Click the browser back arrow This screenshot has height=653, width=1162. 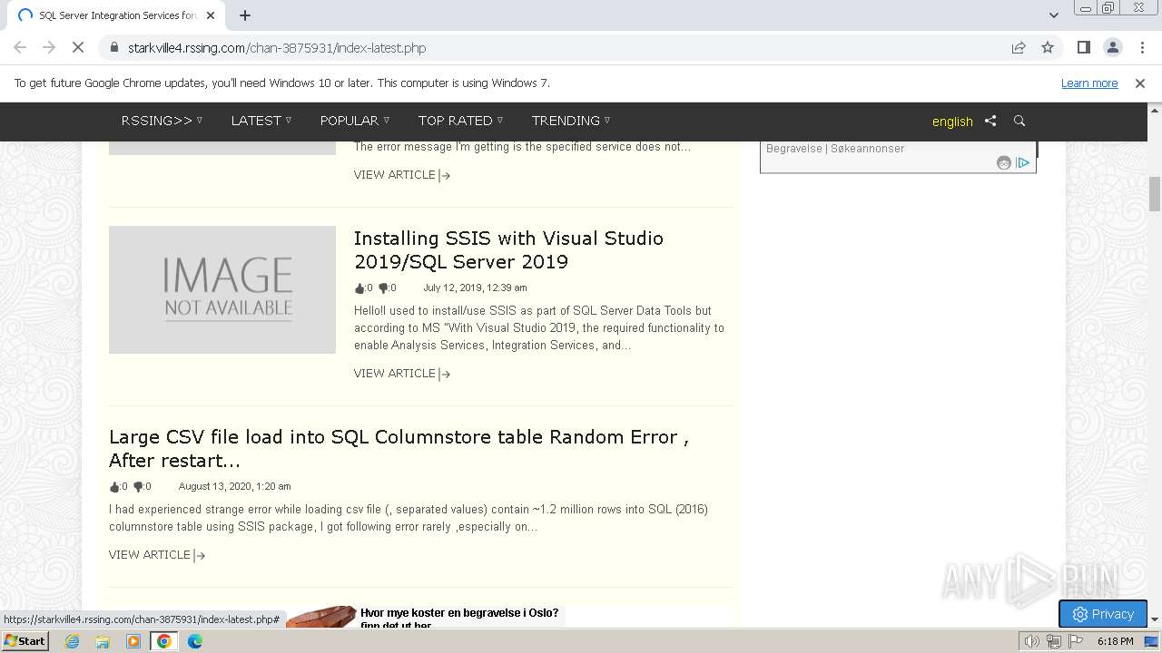point(20,47)
